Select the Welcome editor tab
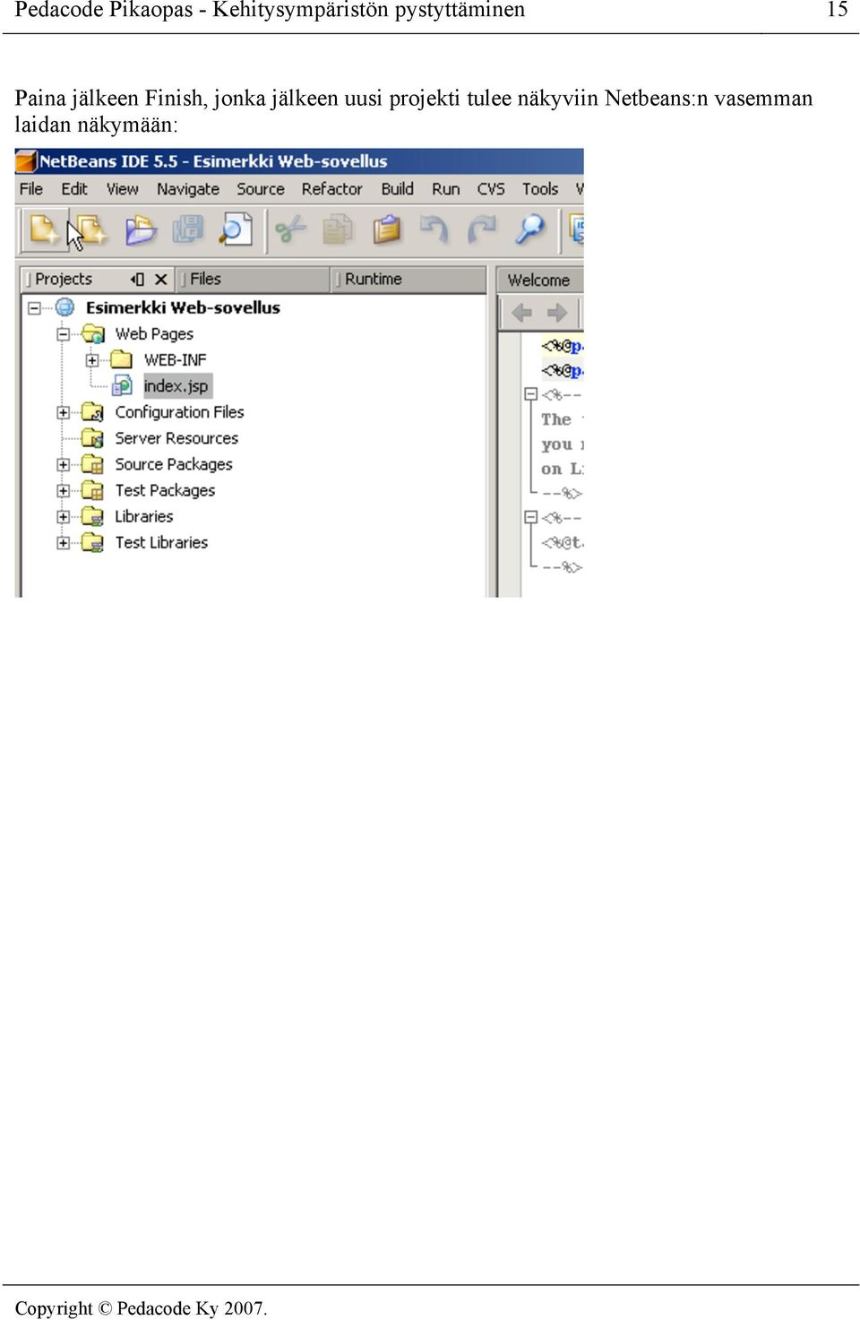Viewport: 860px width, 1320px height. click(x=540, y=280)
